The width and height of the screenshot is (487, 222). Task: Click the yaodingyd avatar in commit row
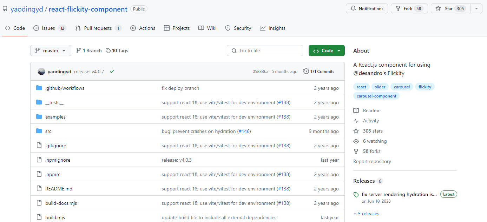[41, 72]
